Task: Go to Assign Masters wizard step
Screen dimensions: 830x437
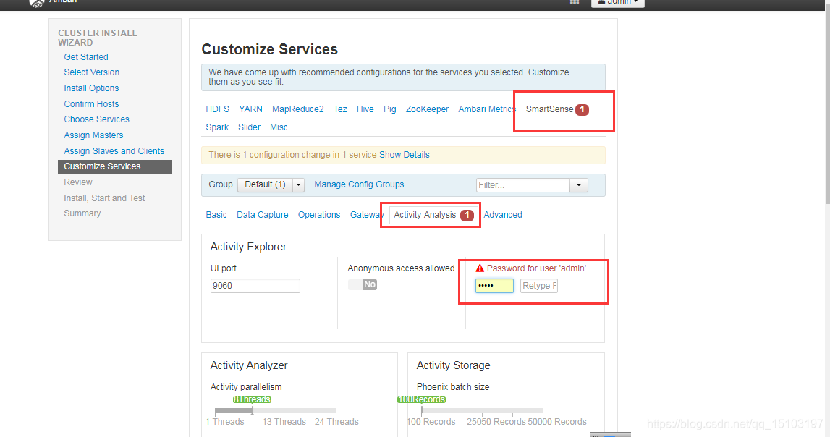Action: [x=93, y=135]
